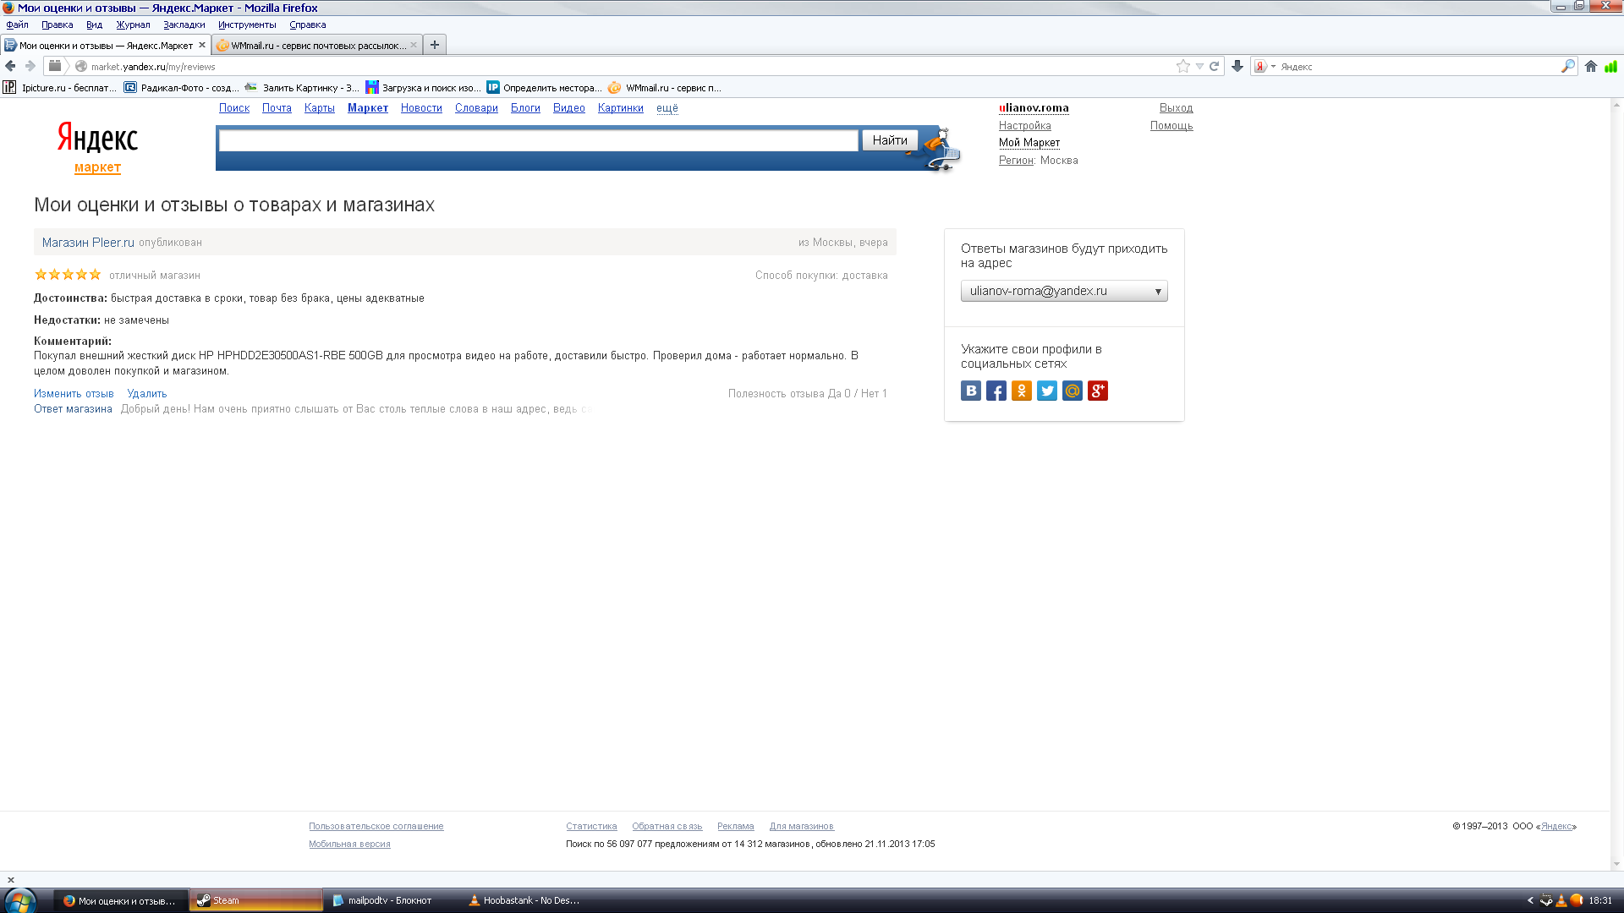This screenshot has width=1624, height=913.
Task: Click the Выход logout link
Action: click(1176, 108)
